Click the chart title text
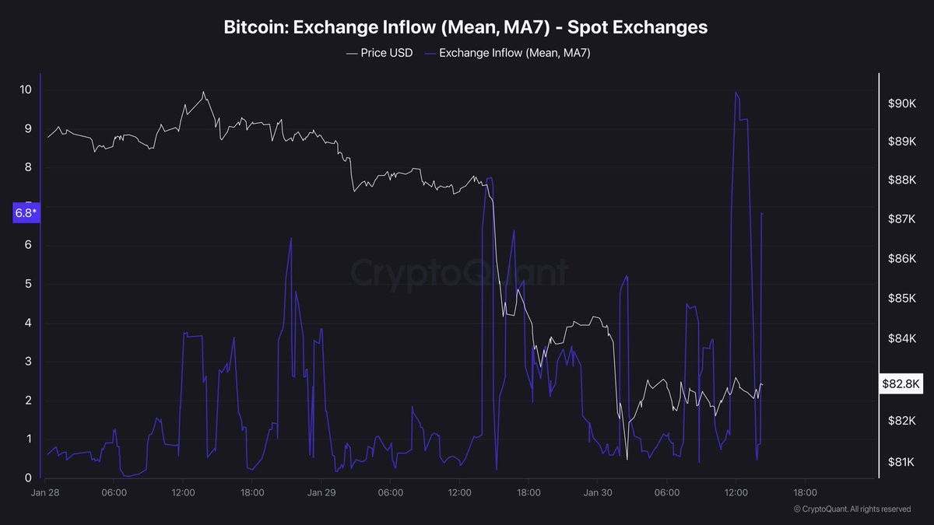 [465, 27]
